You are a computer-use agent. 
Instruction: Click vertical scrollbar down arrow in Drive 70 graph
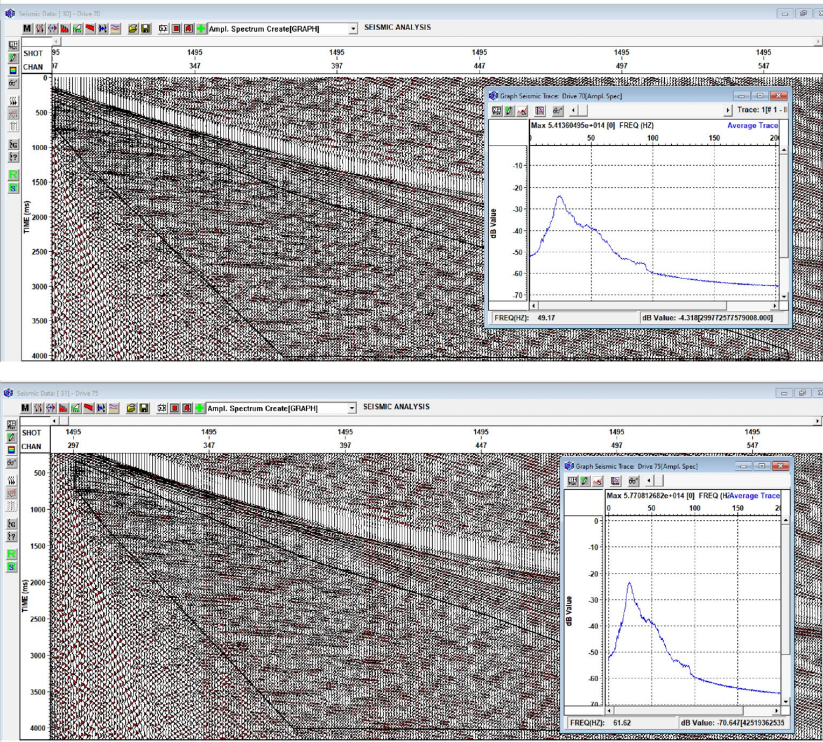pos(784,296)
